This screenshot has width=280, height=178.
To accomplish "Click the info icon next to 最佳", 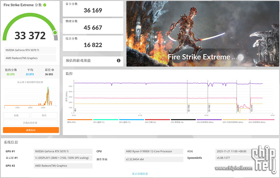I will [x=53, y=70].
